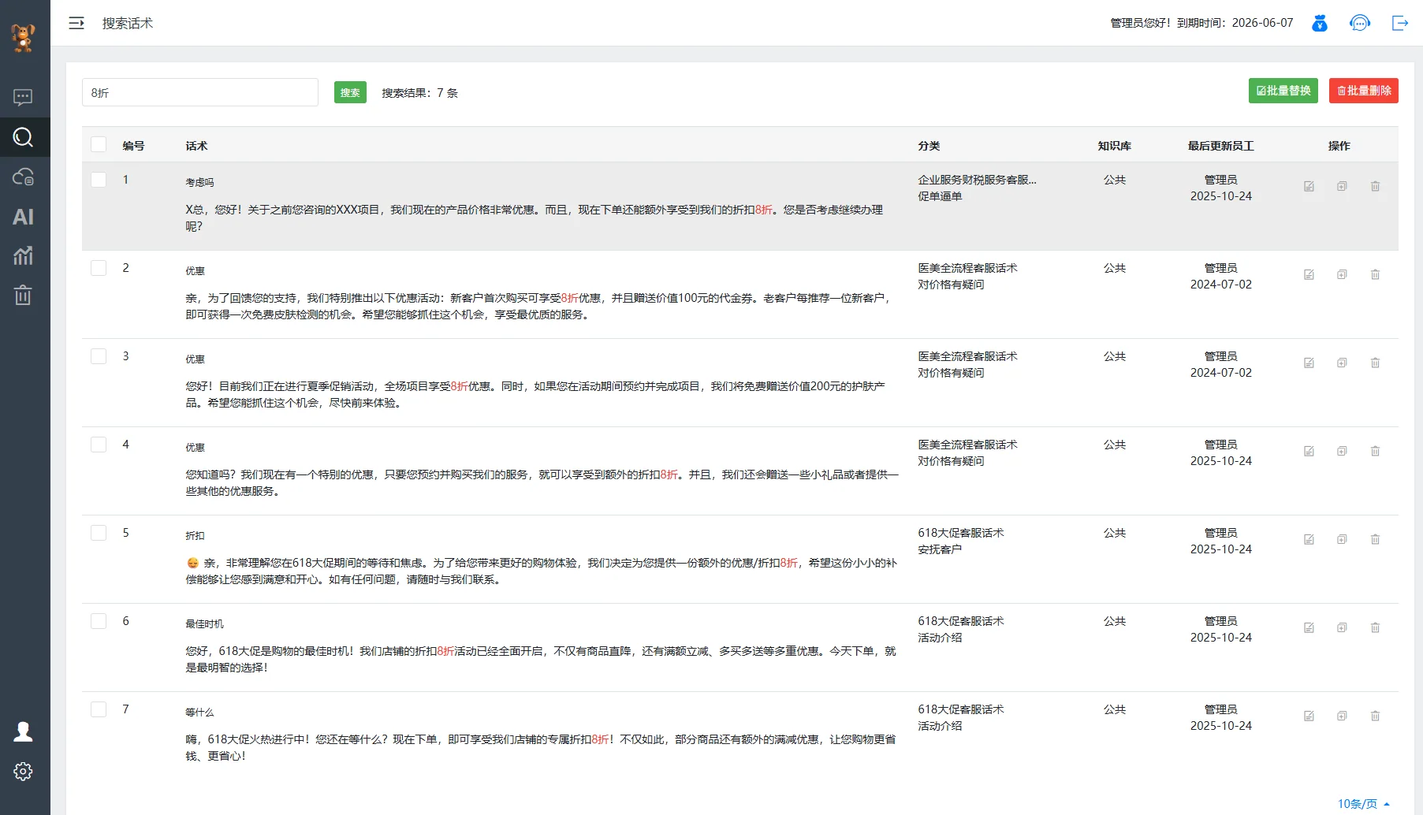Open the chat messages sidebar icon
This screenshot has height=815, width=1423.
[x=23, y=97]
